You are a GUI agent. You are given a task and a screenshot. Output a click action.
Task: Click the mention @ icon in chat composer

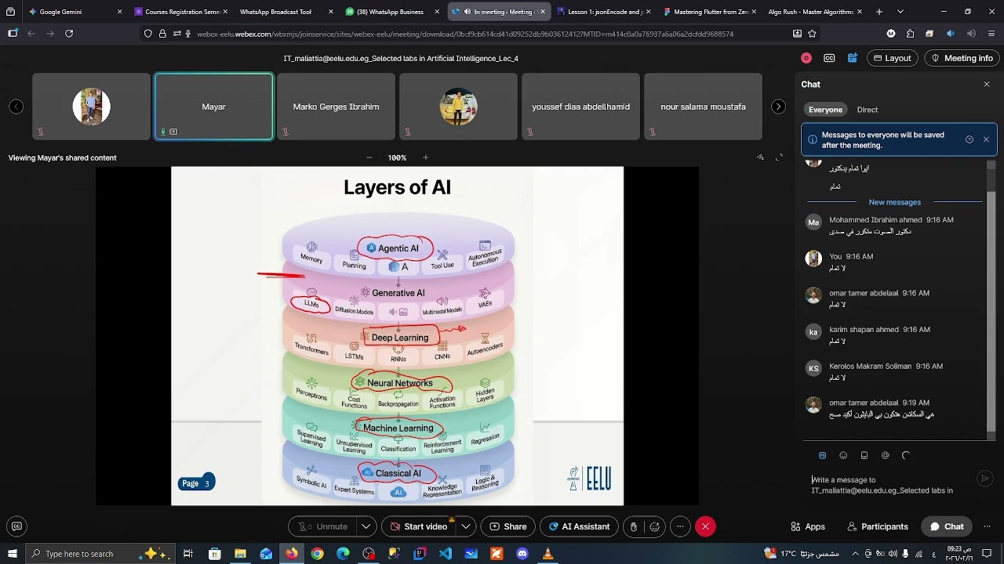click(886, 455)
